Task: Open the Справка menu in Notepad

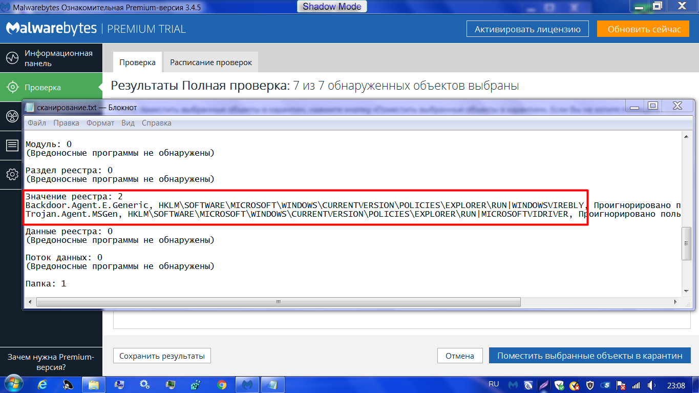Action: pos(156,123)
